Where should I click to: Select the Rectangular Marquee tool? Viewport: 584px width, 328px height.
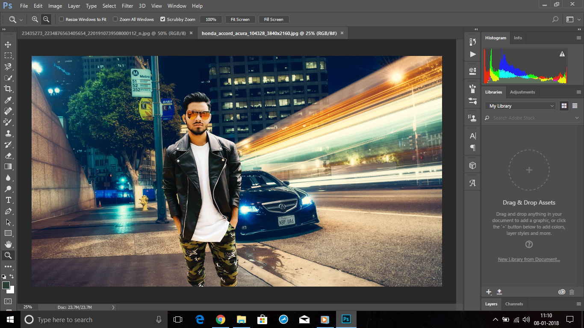9,55
